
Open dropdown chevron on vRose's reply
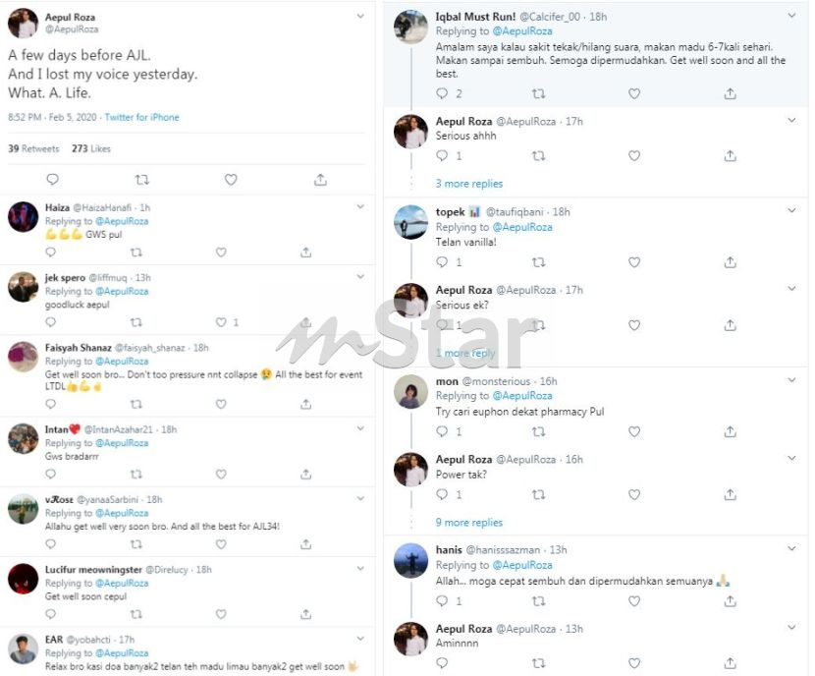tap(360, 499)
